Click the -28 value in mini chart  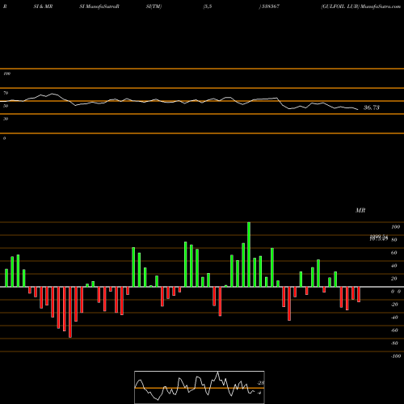tap(260, 383)
